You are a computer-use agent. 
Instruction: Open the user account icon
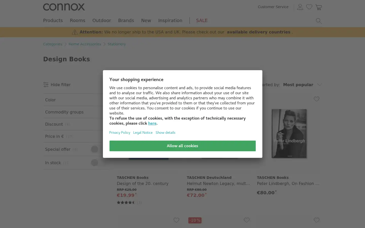[300, 7]
